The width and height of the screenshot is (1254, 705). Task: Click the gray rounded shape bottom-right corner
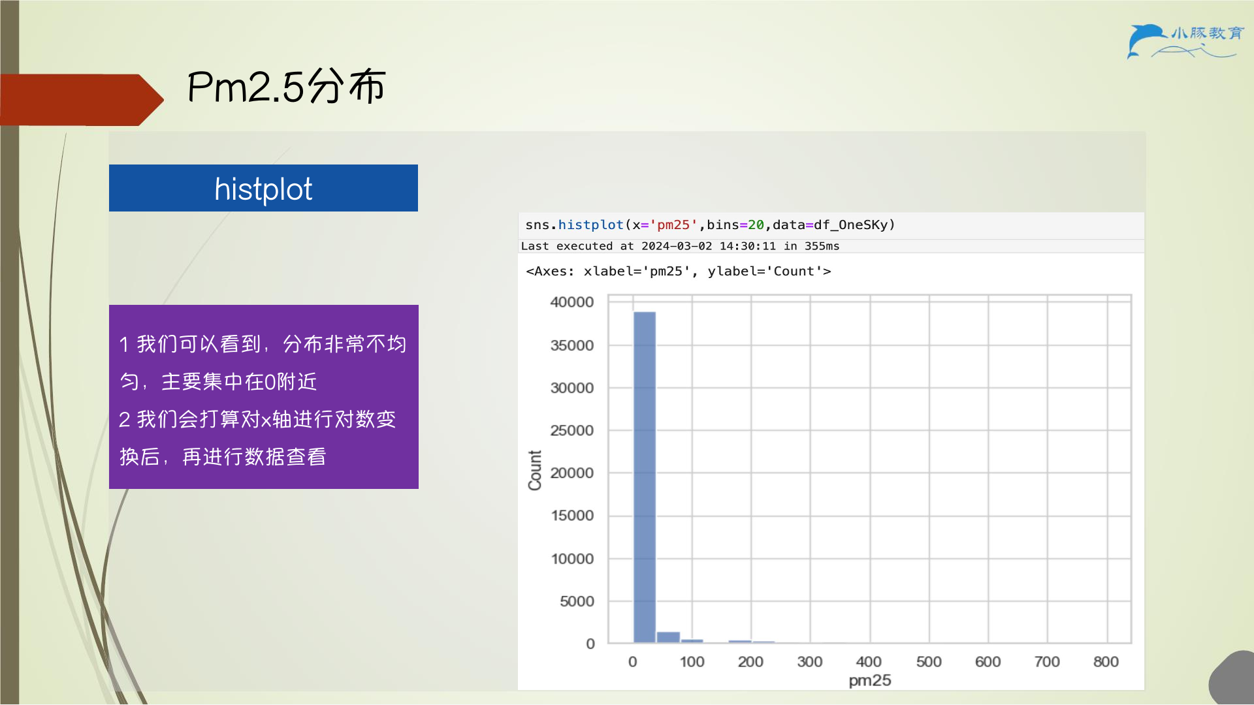(1231, 678)
